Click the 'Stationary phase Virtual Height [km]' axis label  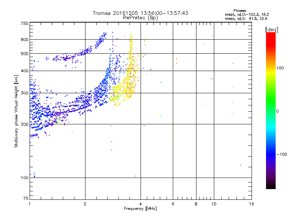click(x=16, y=111)
